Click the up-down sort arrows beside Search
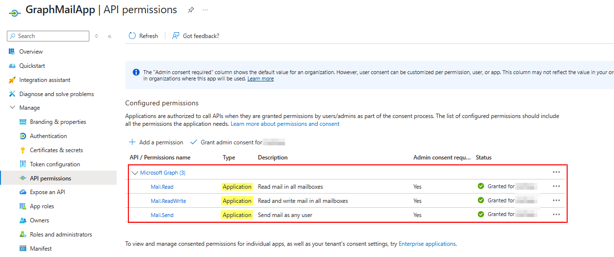Screen dimensions: 614x257 [x=97, y=36]
